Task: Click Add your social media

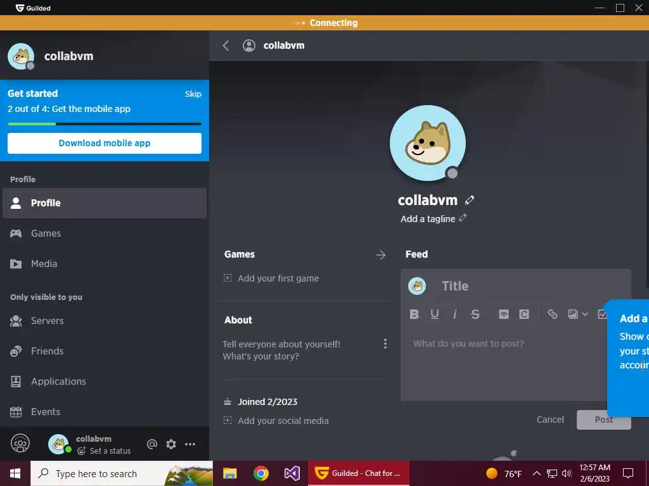Action: coord(283,421)
